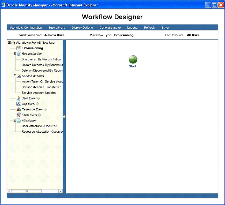This screenshot has width=225, height=205.
Task: Select the Attestation tree label
Action: pyautogui.click(x=29, y=120)
